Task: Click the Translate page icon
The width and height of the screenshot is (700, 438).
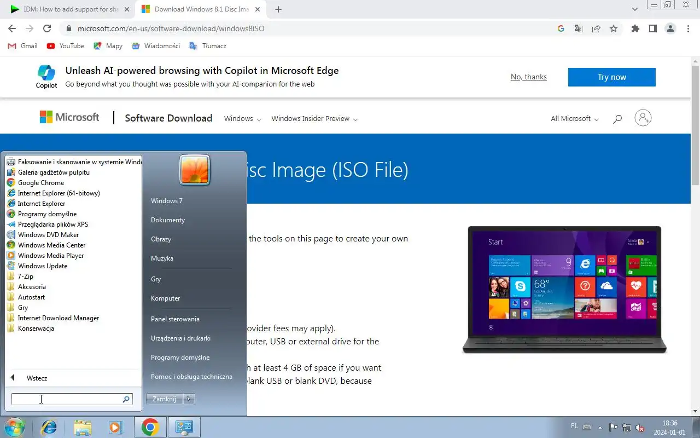Action: tap(579, 28)
